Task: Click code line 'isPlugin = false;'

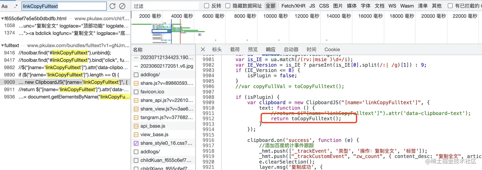Action: pyautogui.click(x=272, y=76)
